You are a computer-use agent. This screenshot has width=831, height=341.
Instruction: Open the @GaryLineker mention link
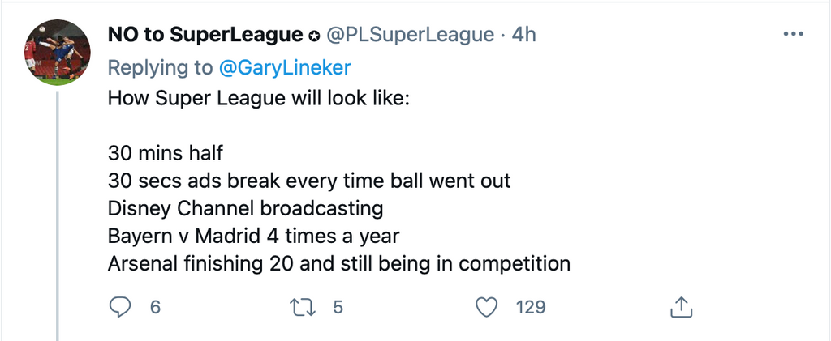coord(284,68)
